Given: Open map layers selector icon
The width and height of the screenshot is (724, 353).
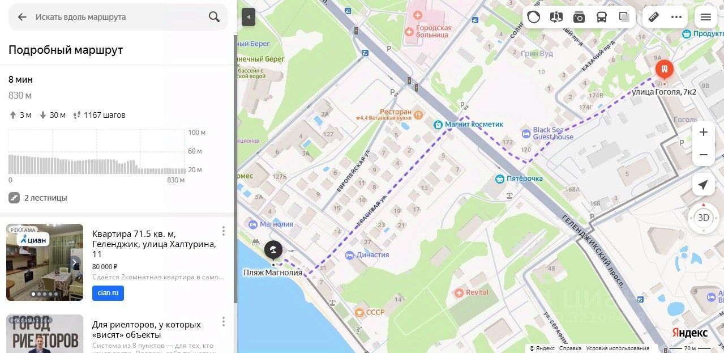Looking at the screenshot, I should click(624, 17).
